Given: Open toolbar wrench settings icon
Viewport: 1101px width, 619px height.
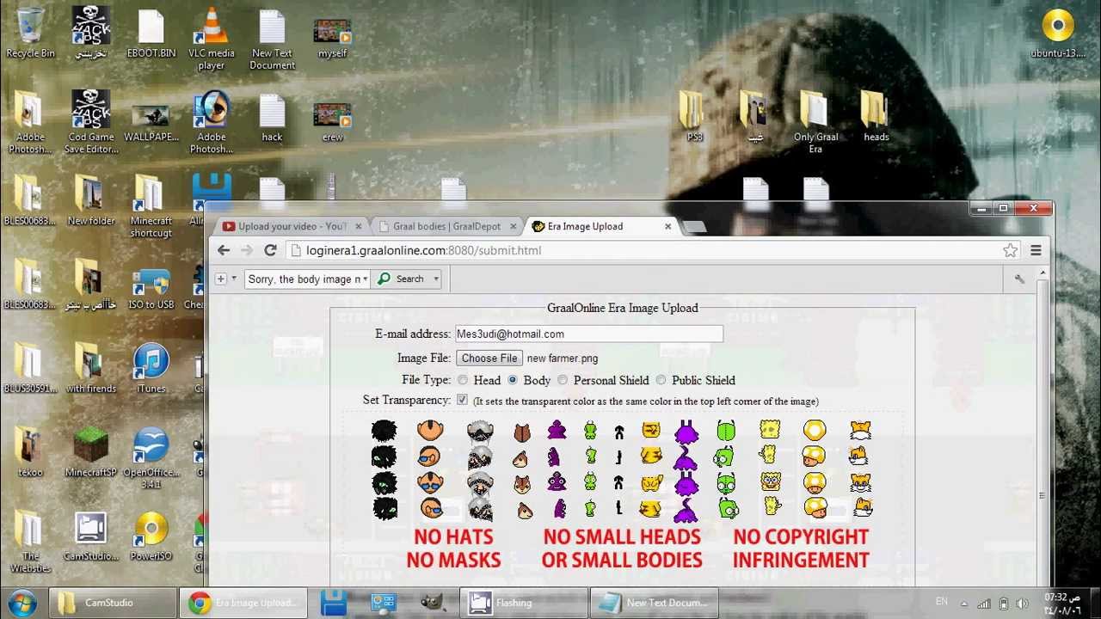Looking at the screenshot, I should pyautogui.click(x=1019, y=279).
